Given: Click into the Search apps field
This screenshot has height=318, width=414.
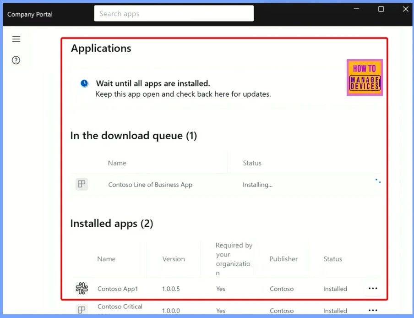Looking at the screenshot, I should tap(174, 13).
